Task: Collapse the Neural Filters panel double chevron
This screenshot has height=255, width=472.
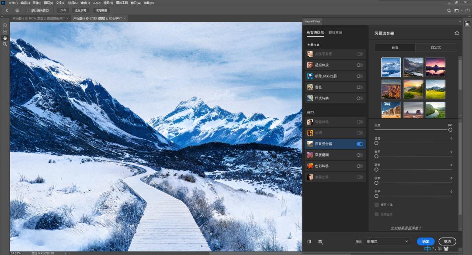Action: click(459, 21)
